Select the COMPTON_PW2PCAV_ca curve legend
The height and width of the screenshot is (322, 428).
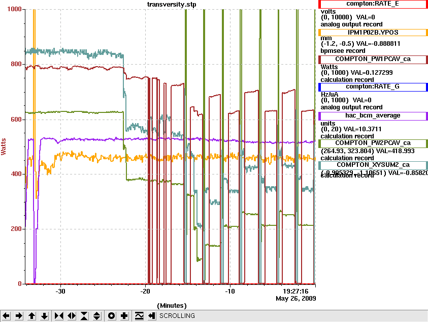pyautogui.click(x=373, y=143)
